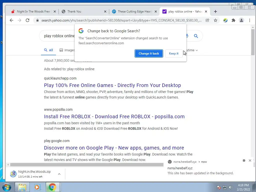256x192 pixels.
Task: Go back to the previous page
Action: tap(11, 20)
